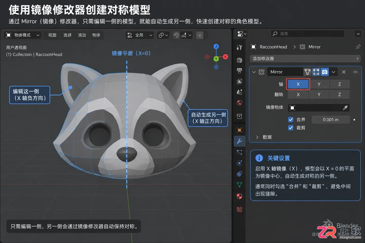Open the 全局 transform orientation dropdown
The image size is (365, 243).
(x=140, y=35)
